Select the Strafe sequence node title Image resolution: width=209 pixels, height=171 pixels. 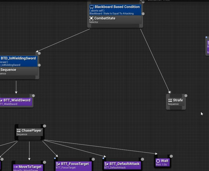click(178, 100)
